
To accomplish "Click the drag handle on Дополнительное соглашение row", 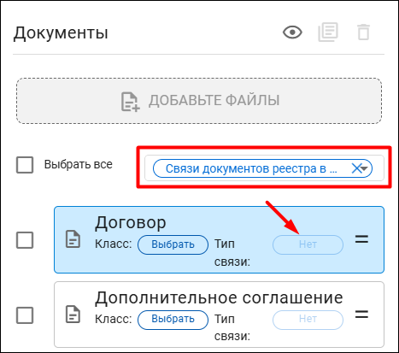I will click(361, 315).
